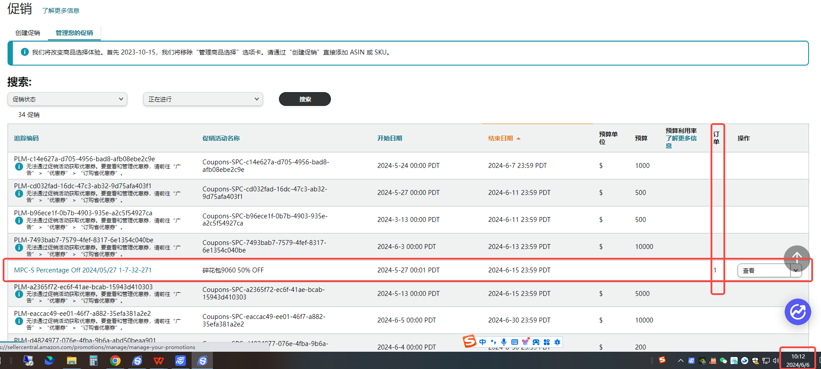Click the 查看 button in the MPC-S row
The height and width of the screenshot is (369, 821).
764,271
